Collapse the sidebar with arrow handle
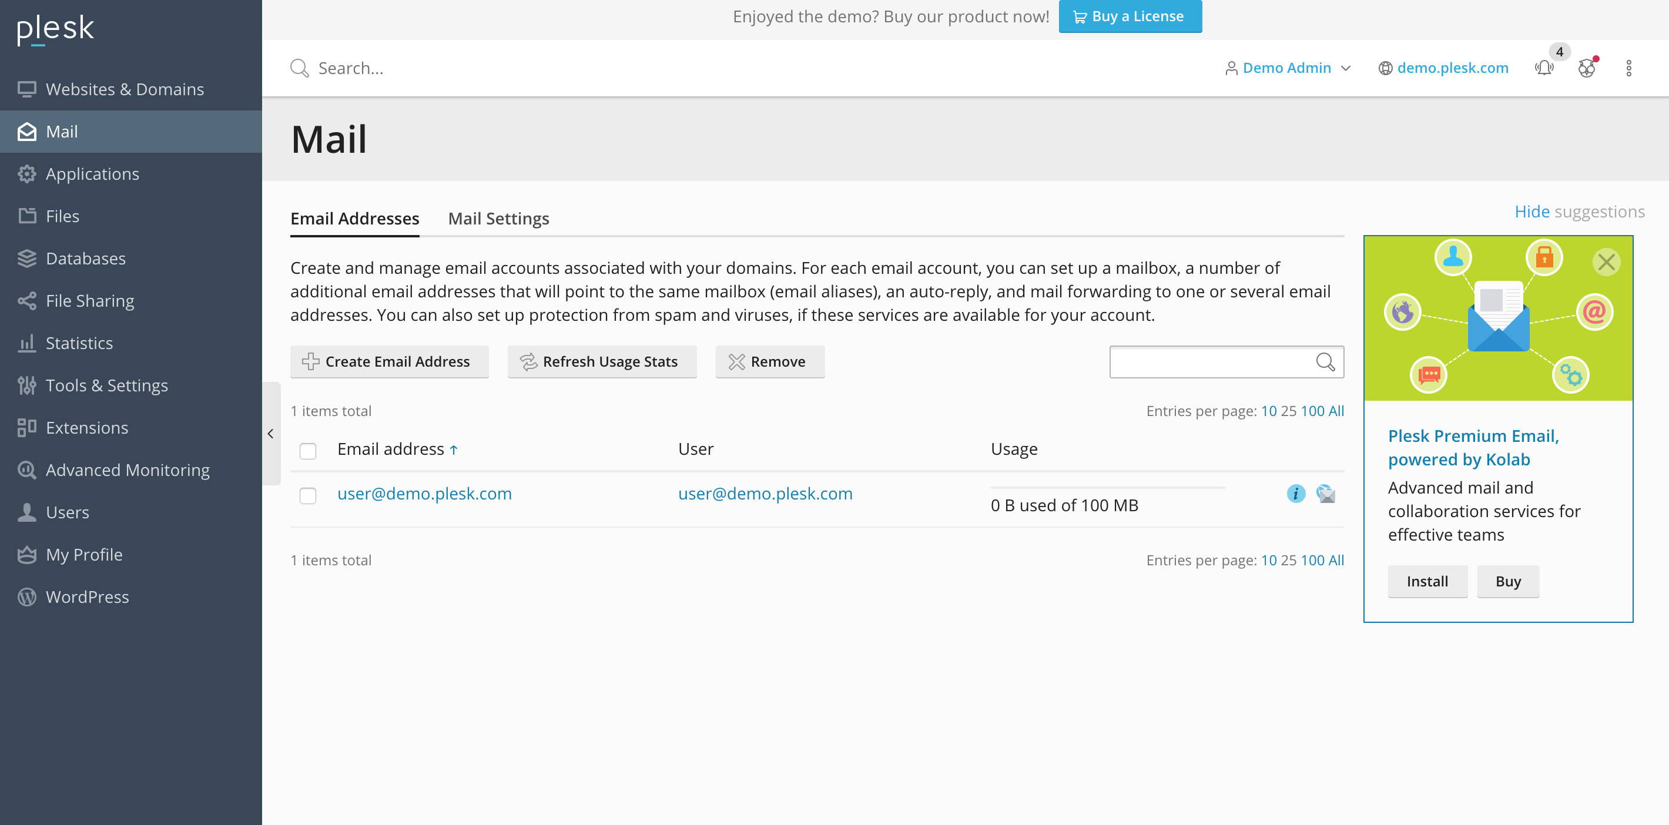1669x825 pixels. [271, 434]
